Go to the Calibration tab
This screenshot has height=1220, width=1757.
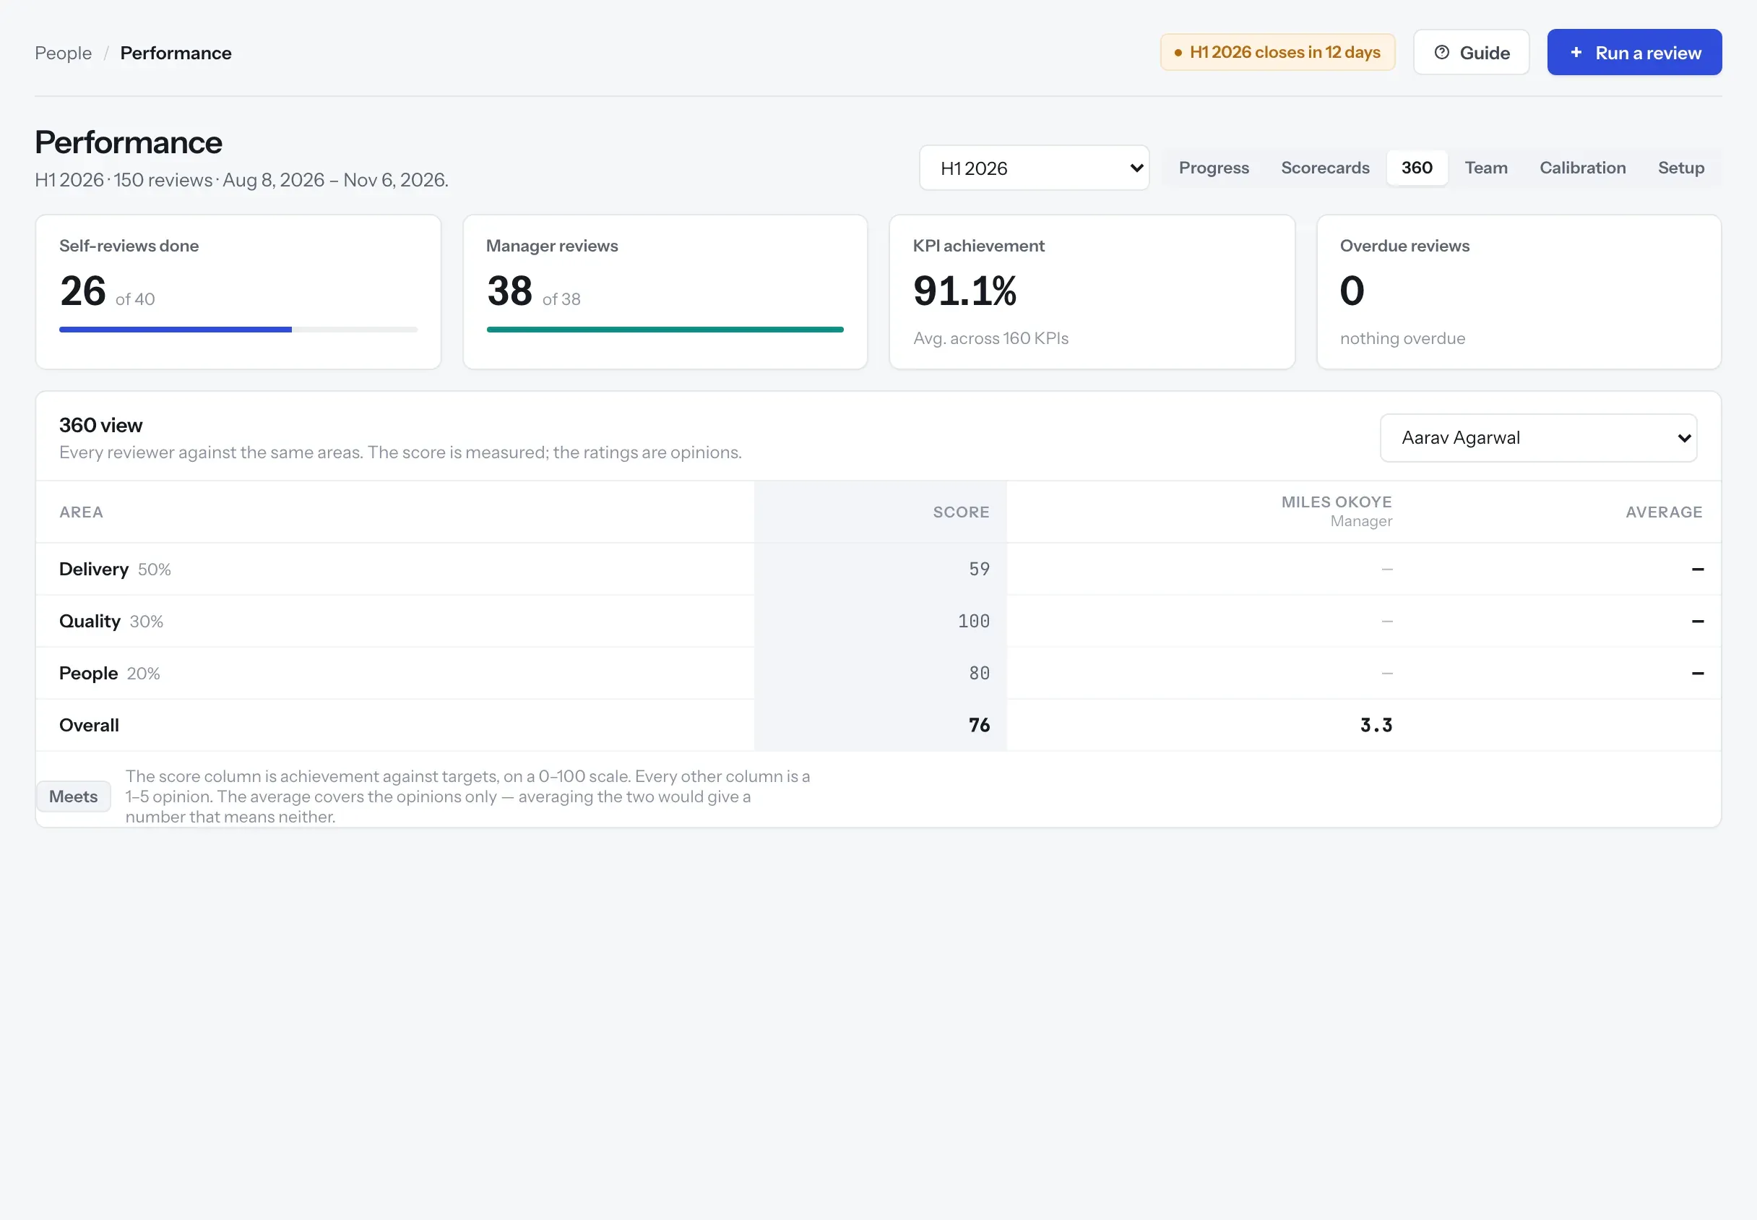(1583, 168)
